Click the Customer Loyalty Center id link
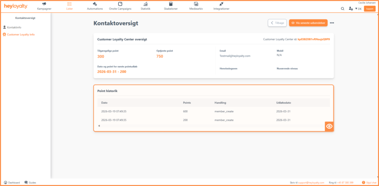This screenshot has width=379, height=186. (314, 39)
